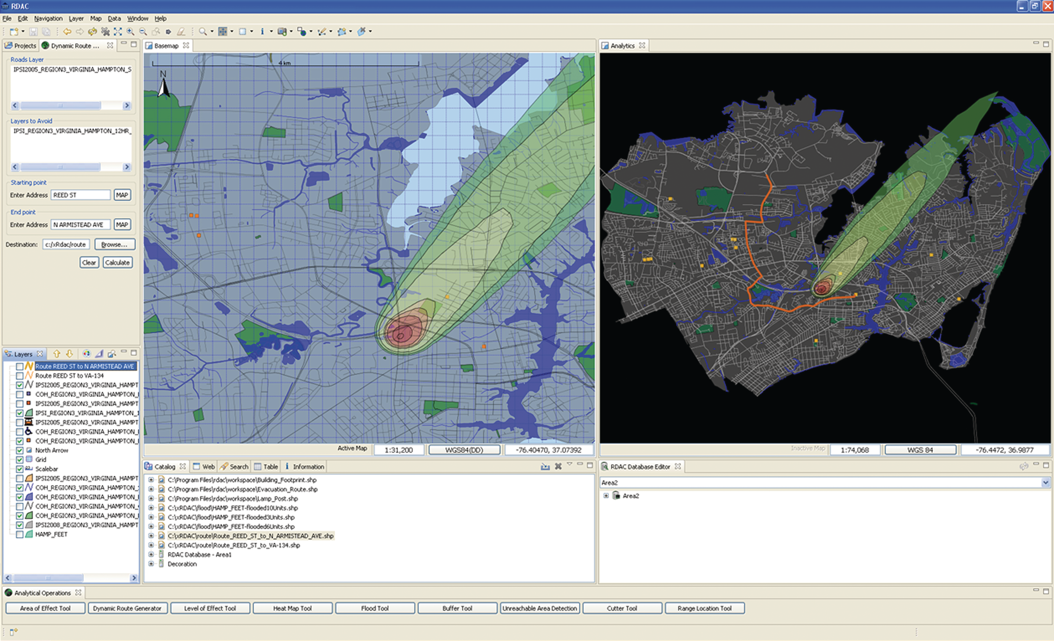This screenshot has height=641, width=1054.
Task: Click the Starting point address field
Action: 80,195
